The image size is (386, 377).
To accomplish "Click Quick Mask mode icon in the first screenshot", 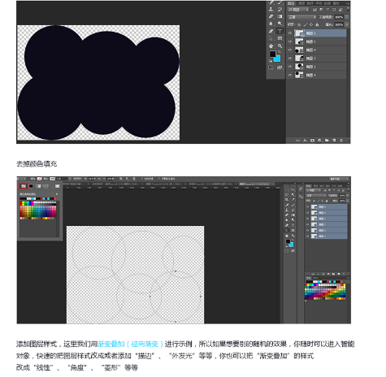I will tap(271, 67).
